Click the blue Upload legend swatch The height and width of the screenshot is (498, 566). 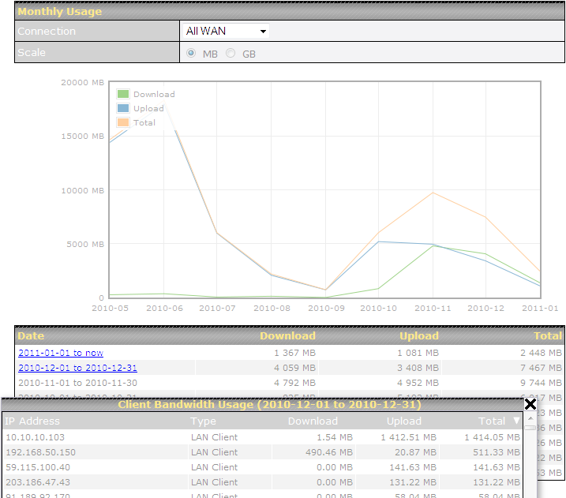tap(123, 108)
